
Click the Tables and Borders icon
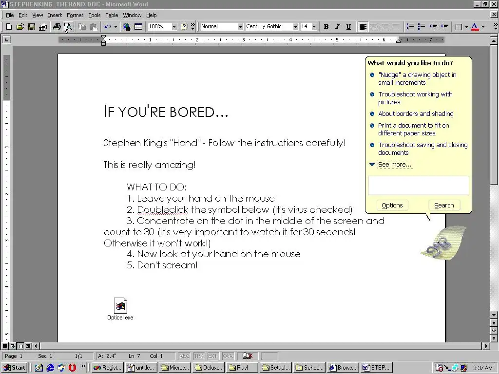(138, 27)
